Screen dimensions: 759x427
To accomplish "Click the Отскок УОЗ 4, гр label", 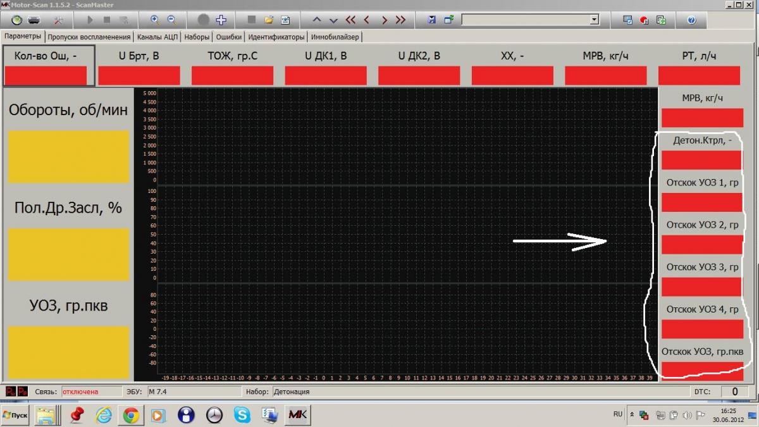I will 702,309.
